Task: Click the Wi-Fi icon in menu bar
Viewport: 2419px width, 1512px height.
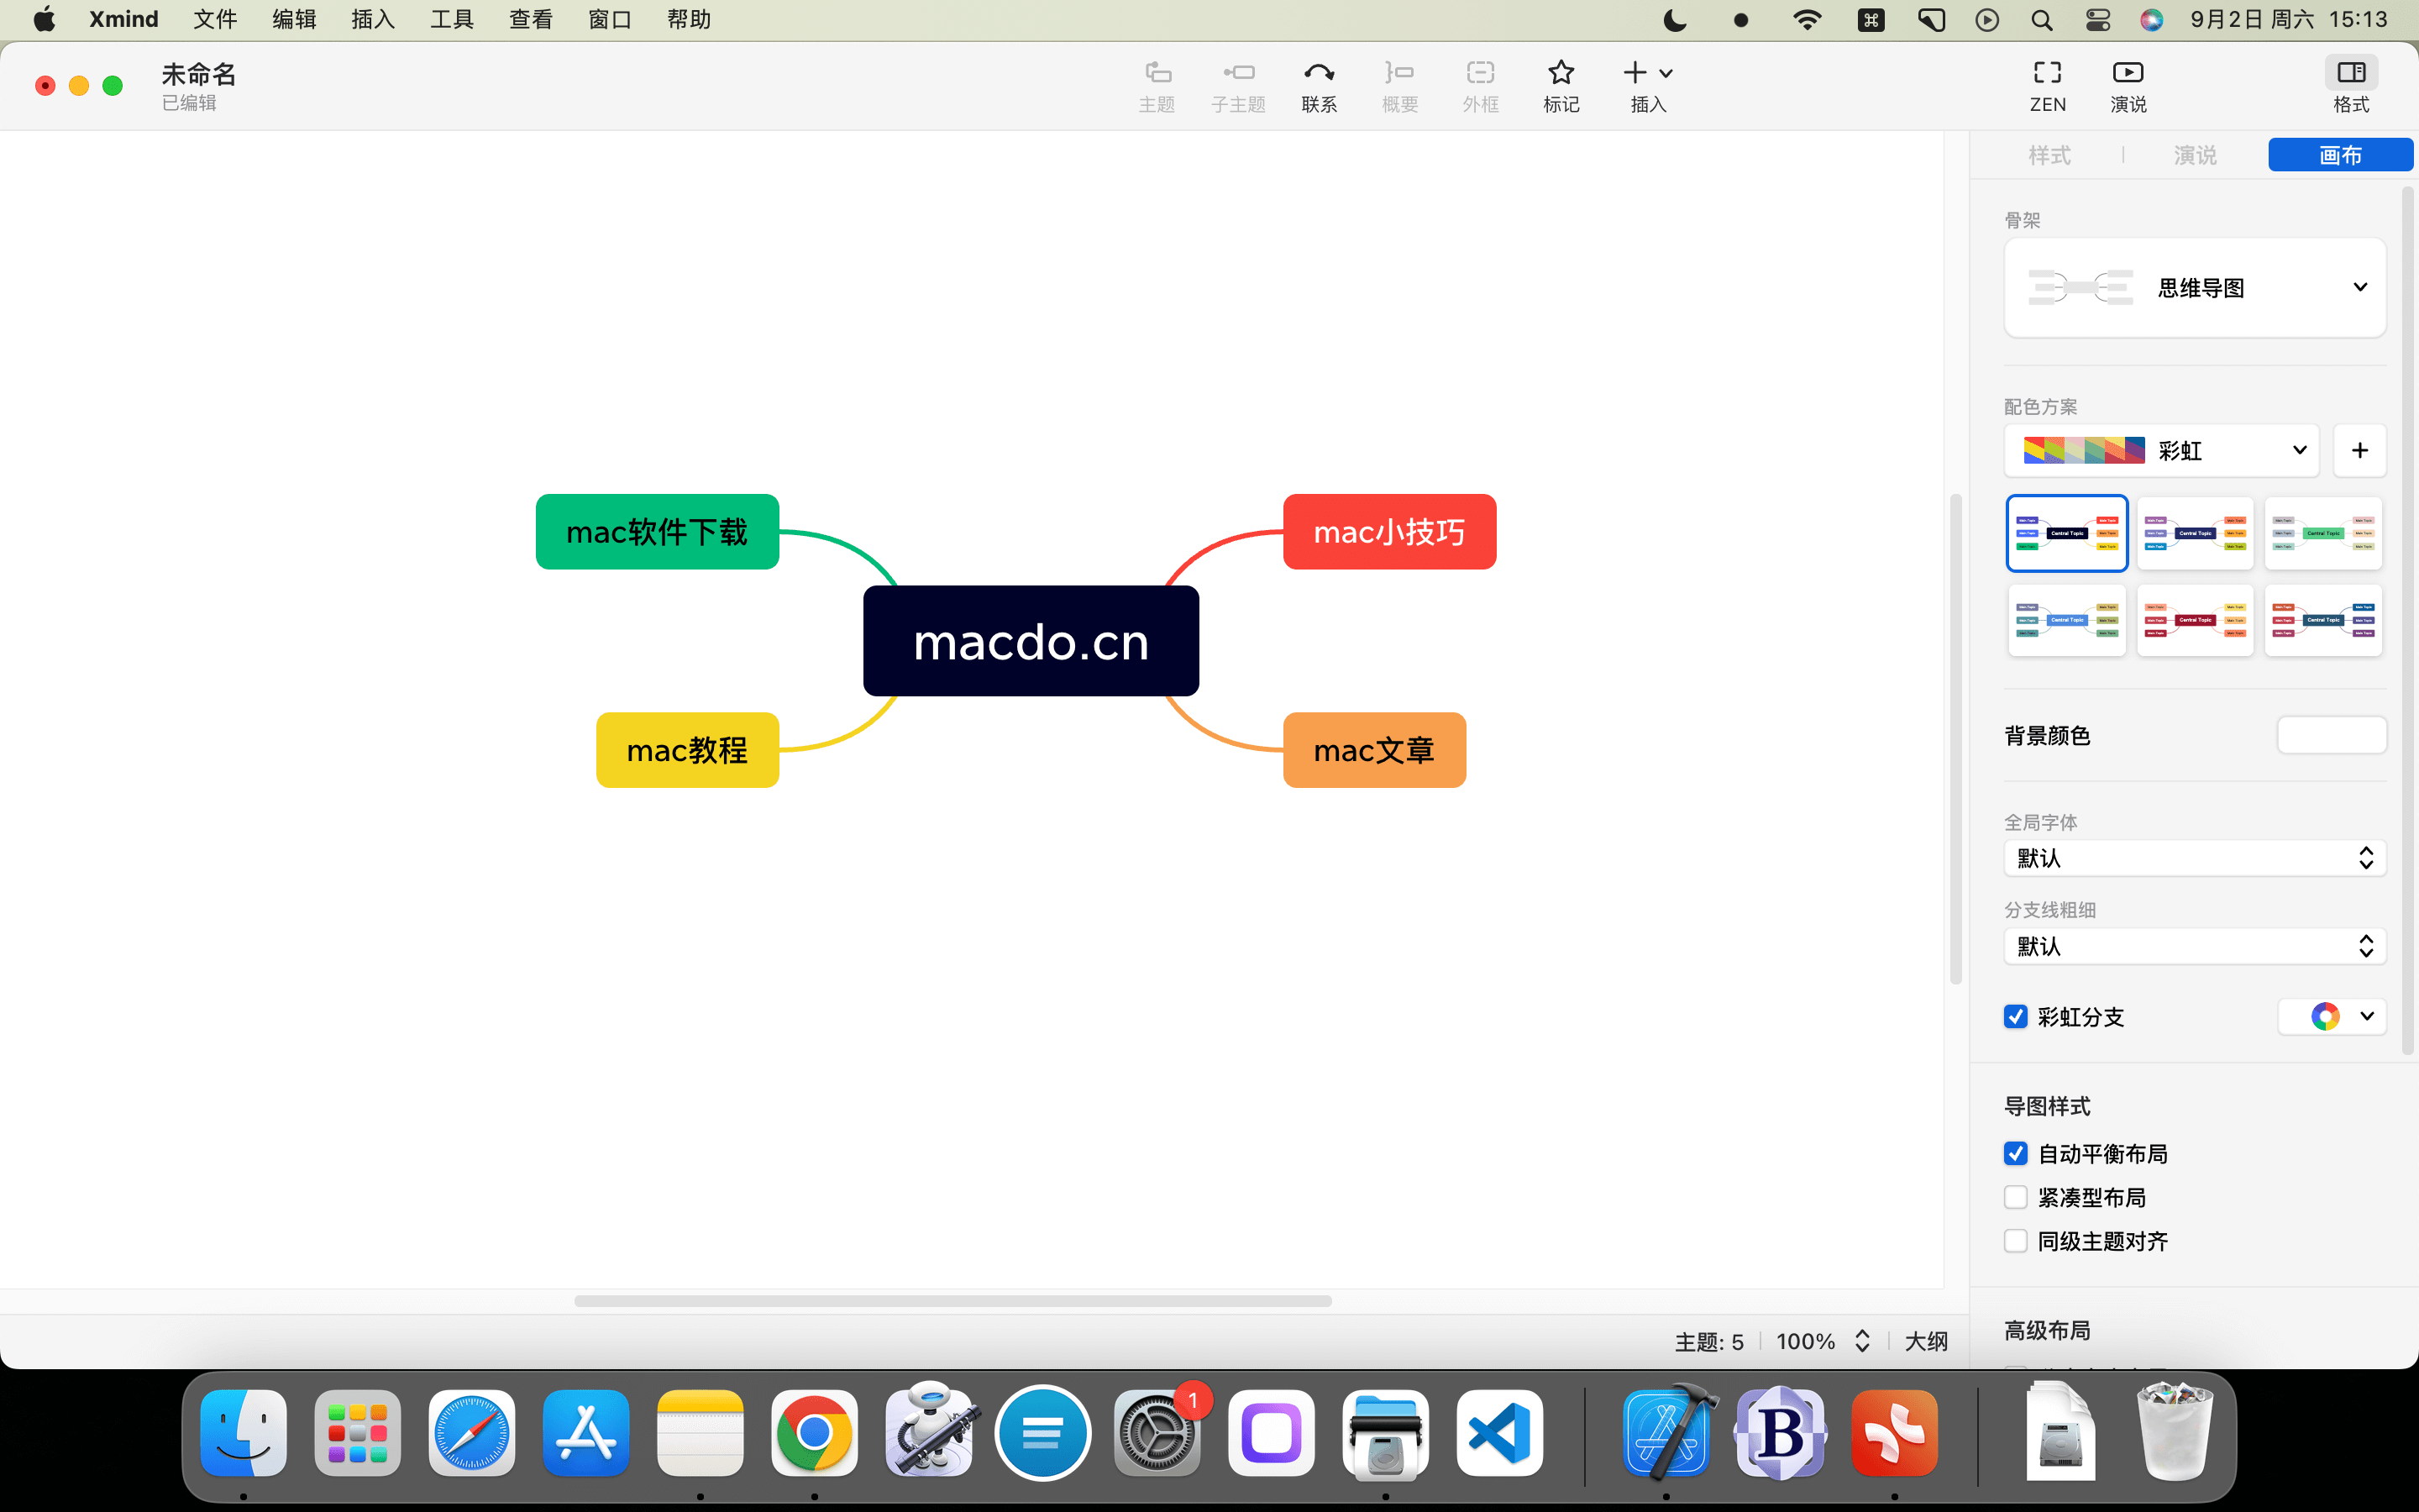Action: point(1808,20)
